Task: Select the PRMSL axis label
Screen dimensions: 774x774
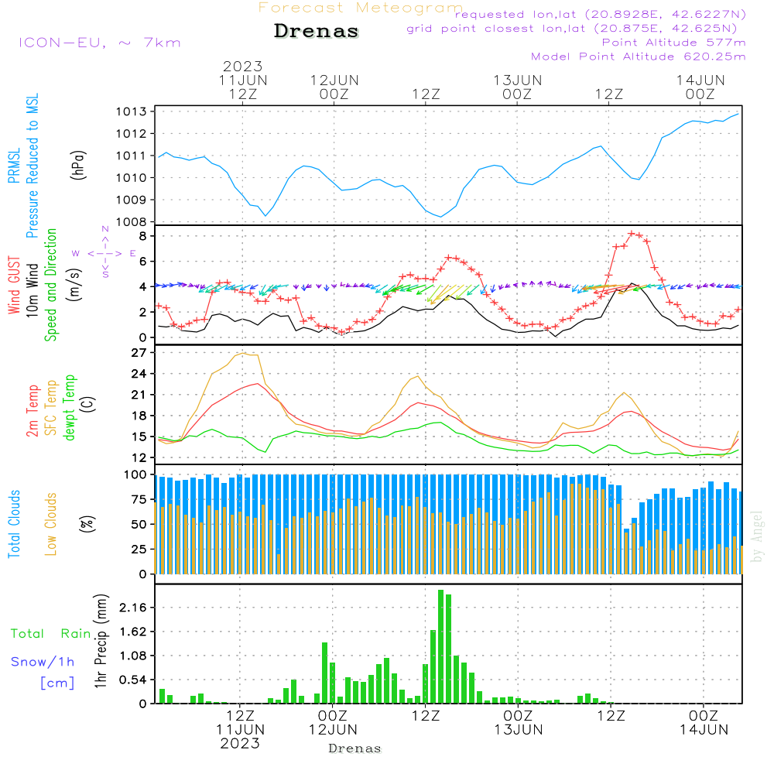Action: point(14,168)
